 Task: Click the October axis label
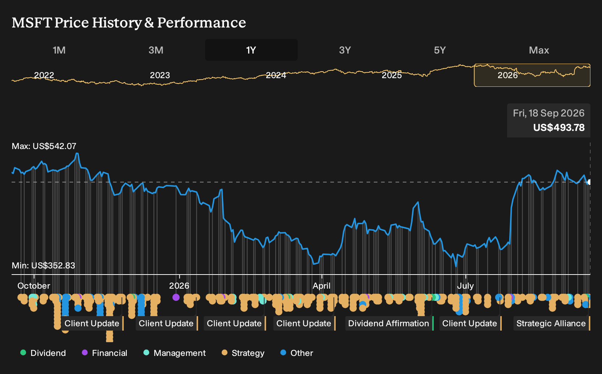34,286
